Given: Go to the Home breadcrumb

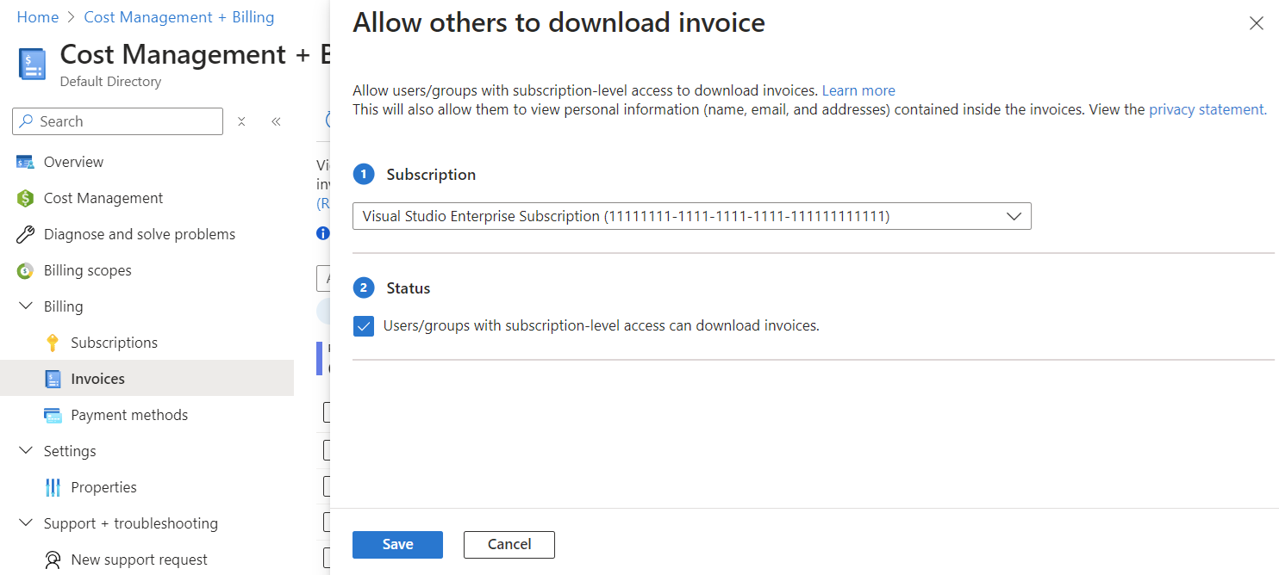Looking at the screenshot, I should coord(38,17).
